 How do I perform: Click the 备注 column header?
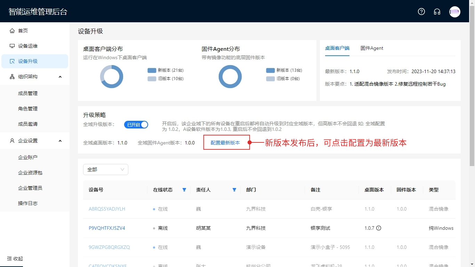coord(315,190)
